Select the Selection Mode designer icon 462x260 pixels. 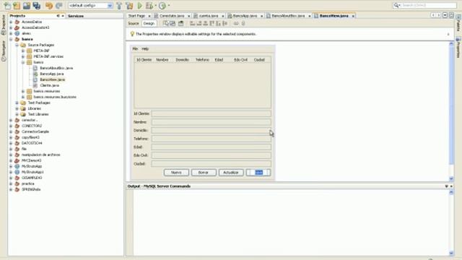pyautogui.click(x=166, y=23)
